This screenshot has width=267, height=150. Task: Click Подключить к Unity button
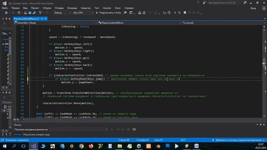[x=108, y=13]
